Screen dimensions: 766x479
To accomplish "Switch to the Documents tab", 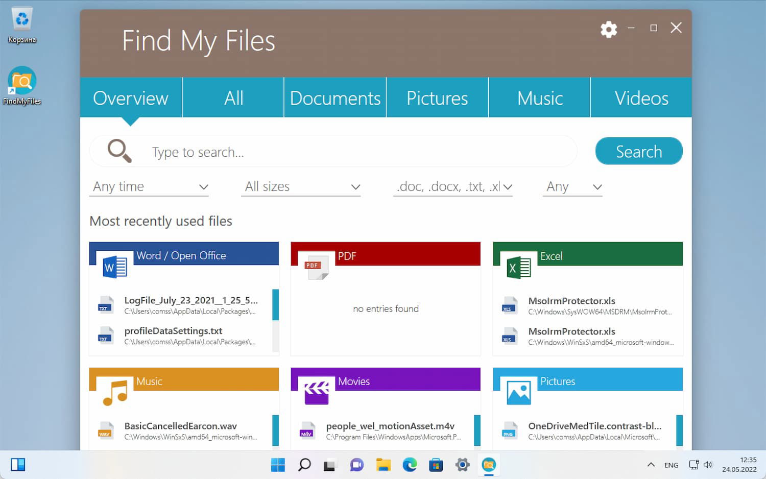I will click(334, 98).
